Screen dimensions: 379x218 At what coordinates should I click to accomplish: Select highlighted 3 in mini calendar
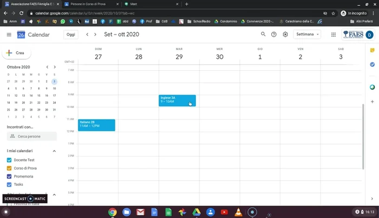54,81
